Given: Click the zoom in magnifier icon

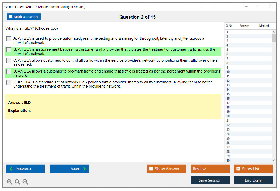Looking at the screenshot, I should (10, 182).
